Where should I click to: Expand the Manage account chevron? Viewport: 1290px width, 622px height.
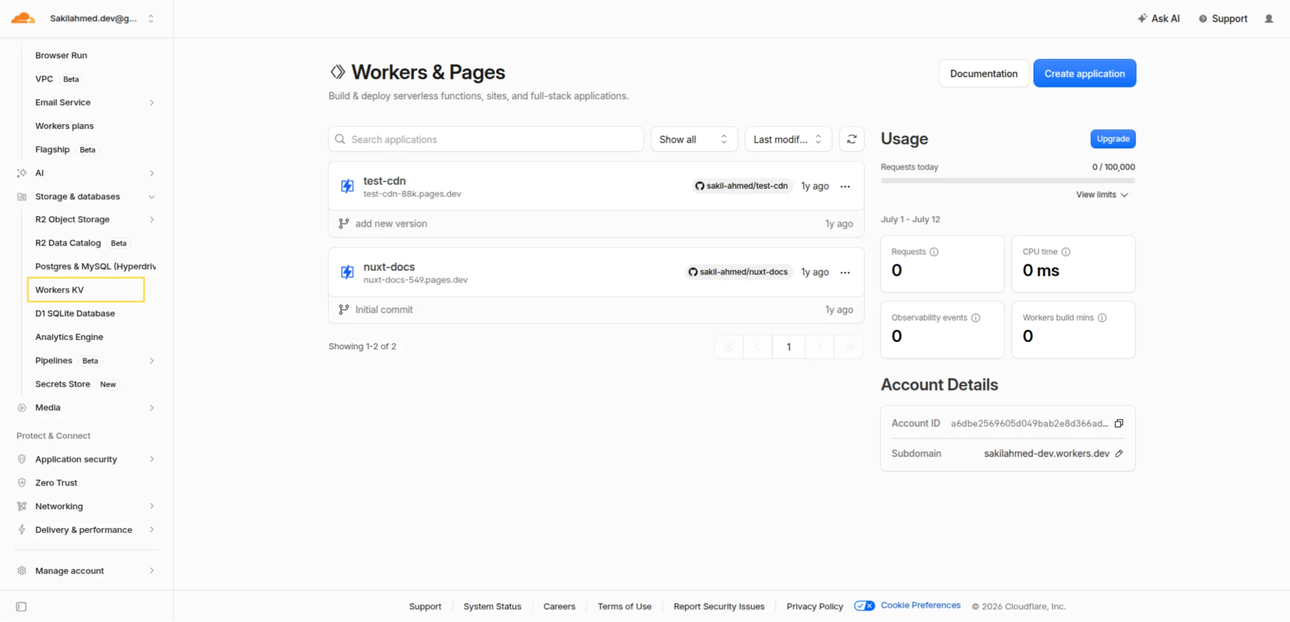click(152, 571)
